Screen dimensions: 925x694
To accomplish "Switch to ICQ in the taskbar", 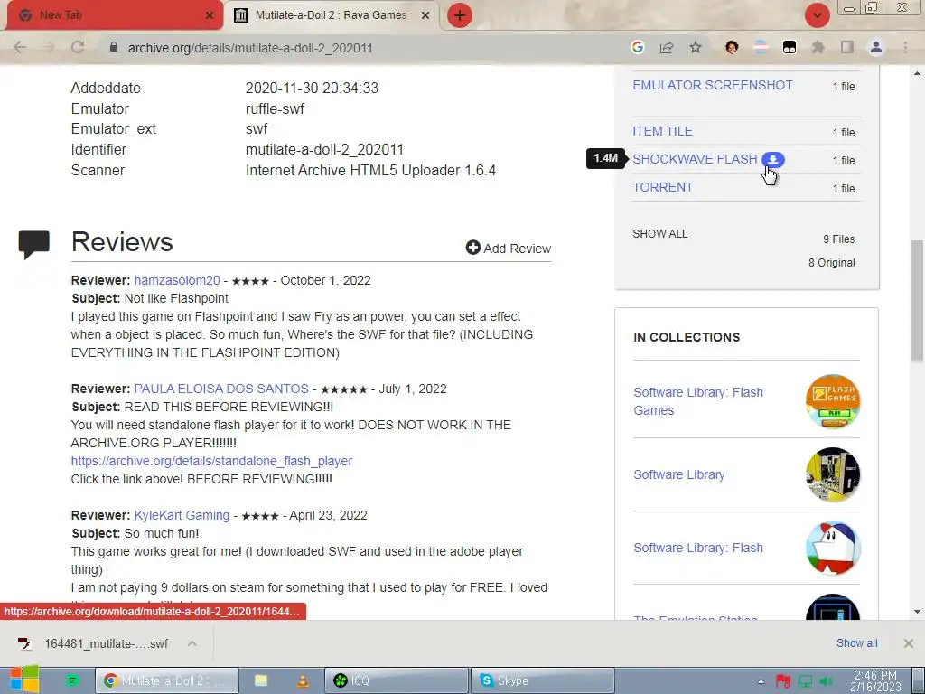I will point(396,680).
